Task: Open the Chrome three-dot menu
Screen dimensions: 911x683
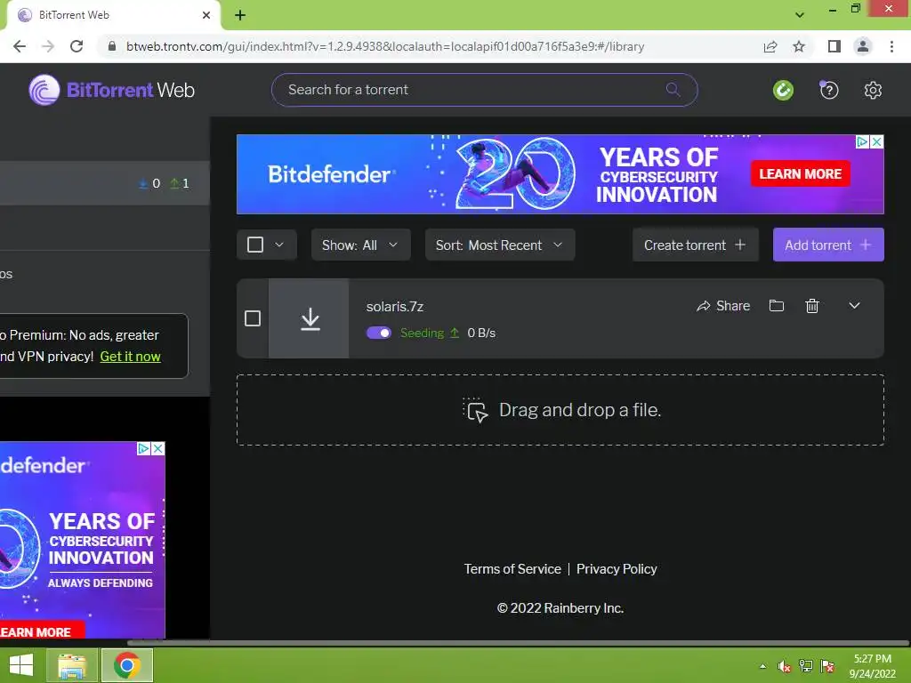Action: [891, 46]
